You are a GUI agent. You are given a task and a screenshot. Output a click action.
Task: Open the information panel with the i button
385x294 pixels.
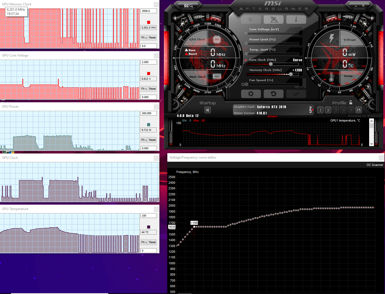pos(296,20)
